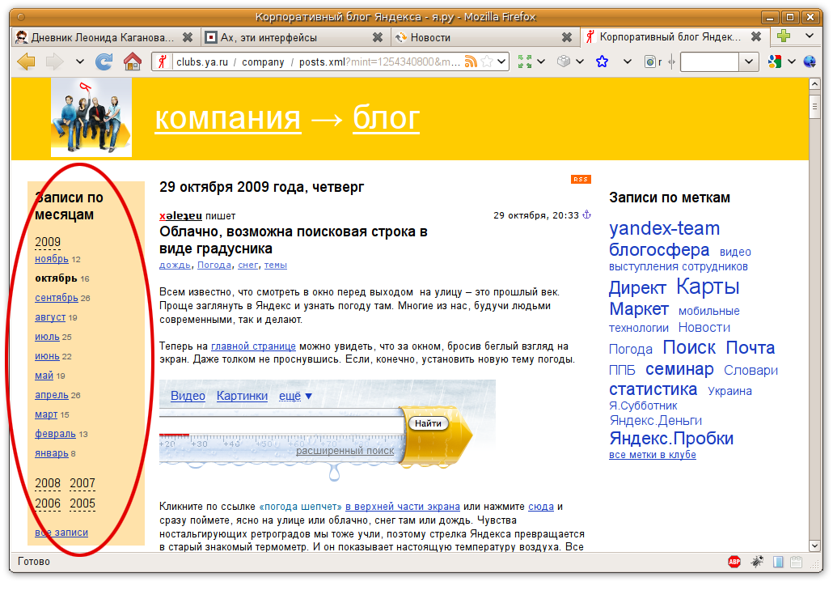Click the search engine icon beside the search box
833x603 pixels.
point(649,62)
